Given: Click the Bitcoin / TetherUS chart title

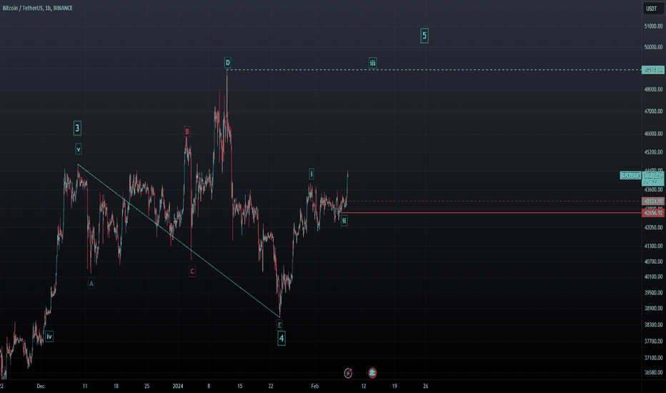Looking at the screenshot, I should click(x=37, y=8).
